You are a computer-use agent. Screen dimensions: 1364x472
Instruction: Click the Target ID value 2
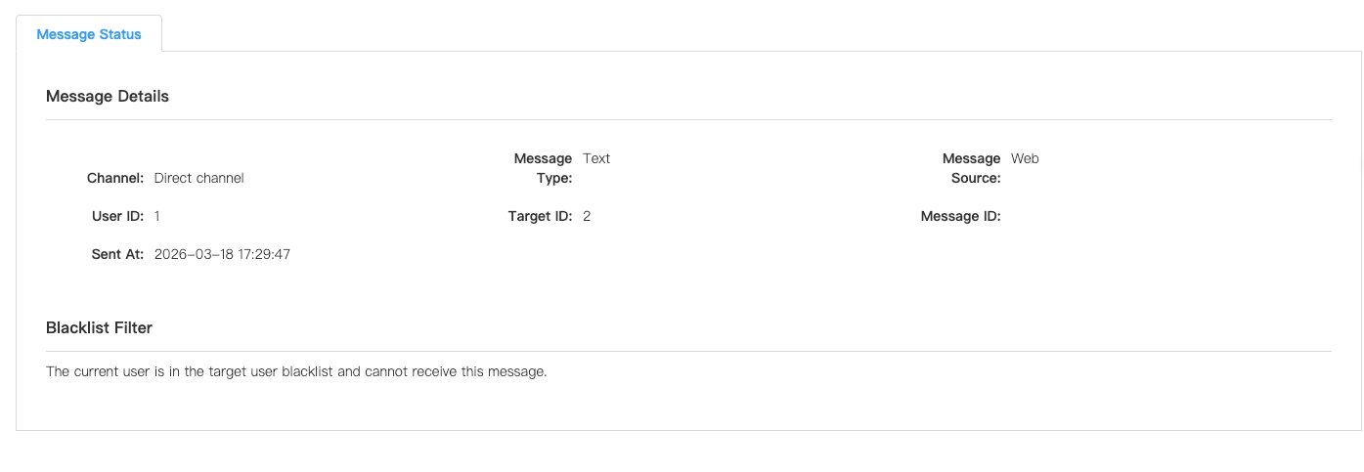(587, 216)
